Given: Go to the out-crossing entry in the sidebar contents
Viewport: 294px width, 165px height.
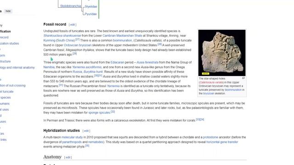Looking at the screenshot, I should click(x=12, y=86).
